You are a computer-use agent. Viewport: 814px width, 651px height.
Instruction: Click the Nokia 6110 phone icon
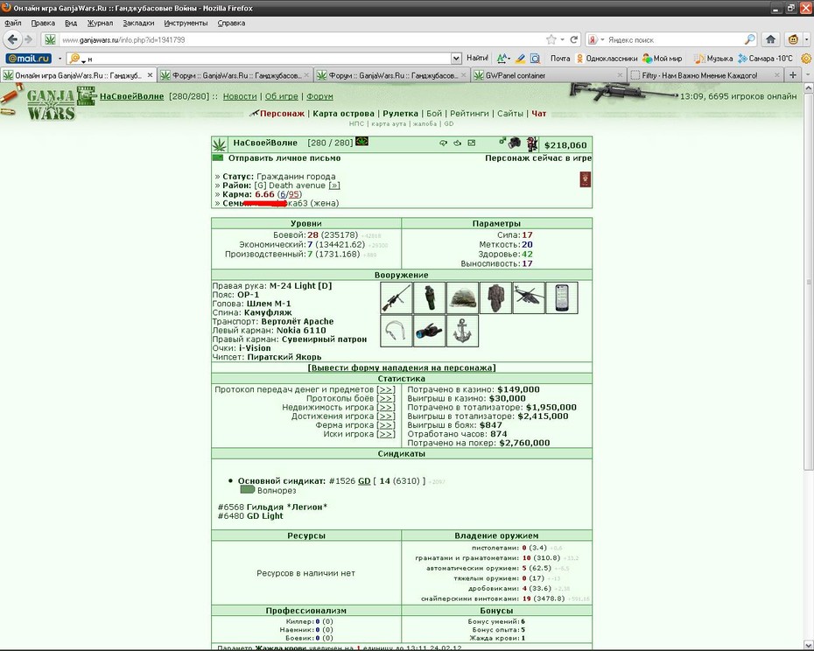click(562, 297)
